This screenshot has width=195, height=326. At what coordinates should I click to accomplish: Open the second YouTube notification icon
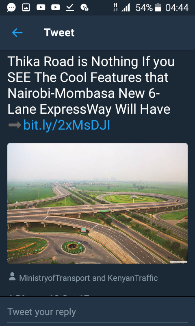[x=56, y=7]
